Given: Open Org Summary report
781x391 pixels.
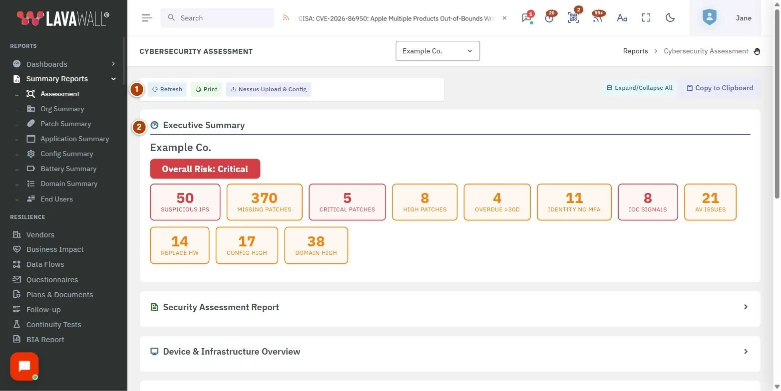Looking at the screenshot, I should (x=62, y=109).
